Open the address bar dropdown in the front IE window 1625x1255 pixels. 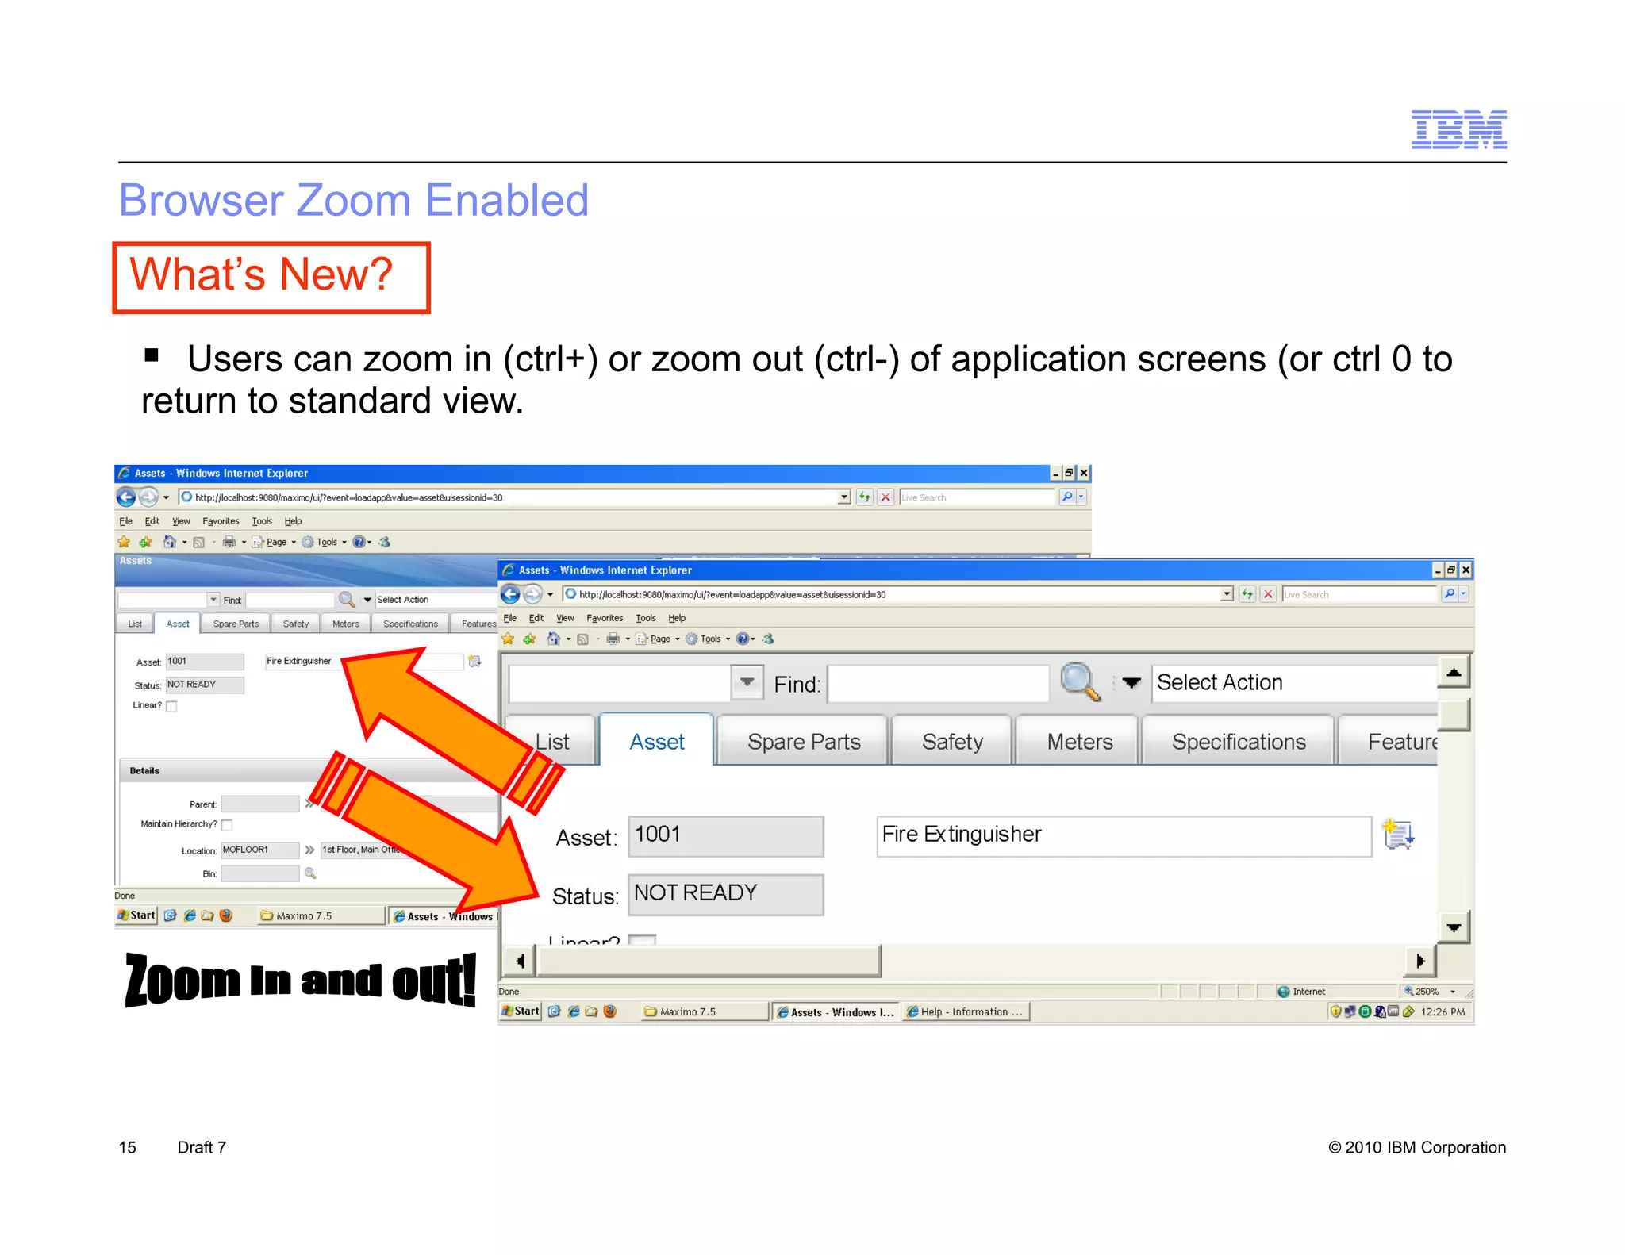click(1227, 594)
